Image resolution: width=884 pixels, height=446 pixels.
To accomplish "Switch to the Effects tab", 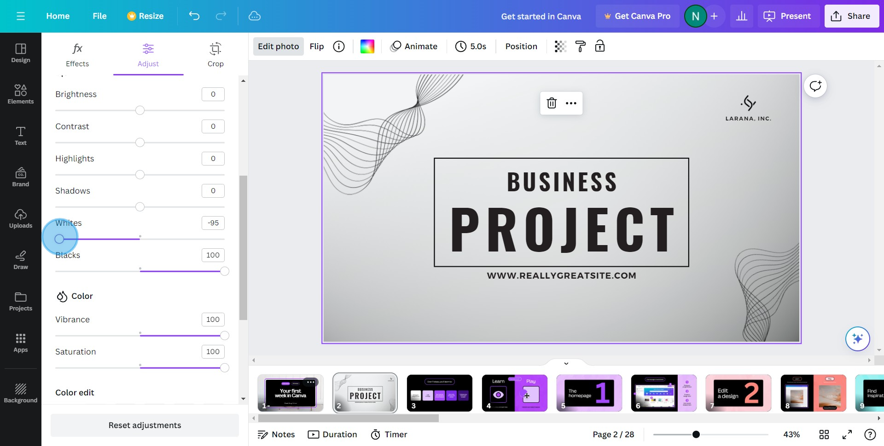I will tap(77, 55).
